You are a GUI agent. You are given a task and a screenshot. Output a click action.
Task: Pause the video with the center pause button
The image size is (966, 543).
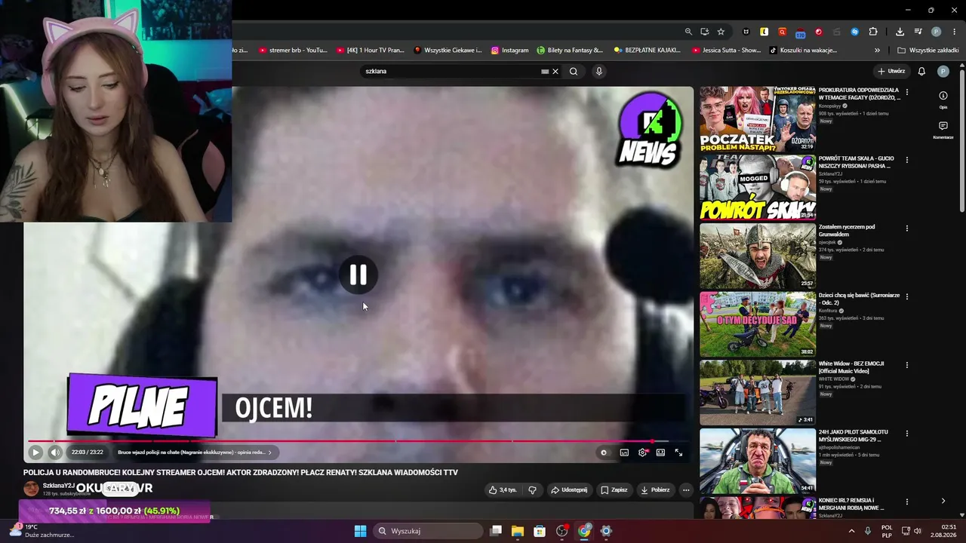tap(358, 275)
